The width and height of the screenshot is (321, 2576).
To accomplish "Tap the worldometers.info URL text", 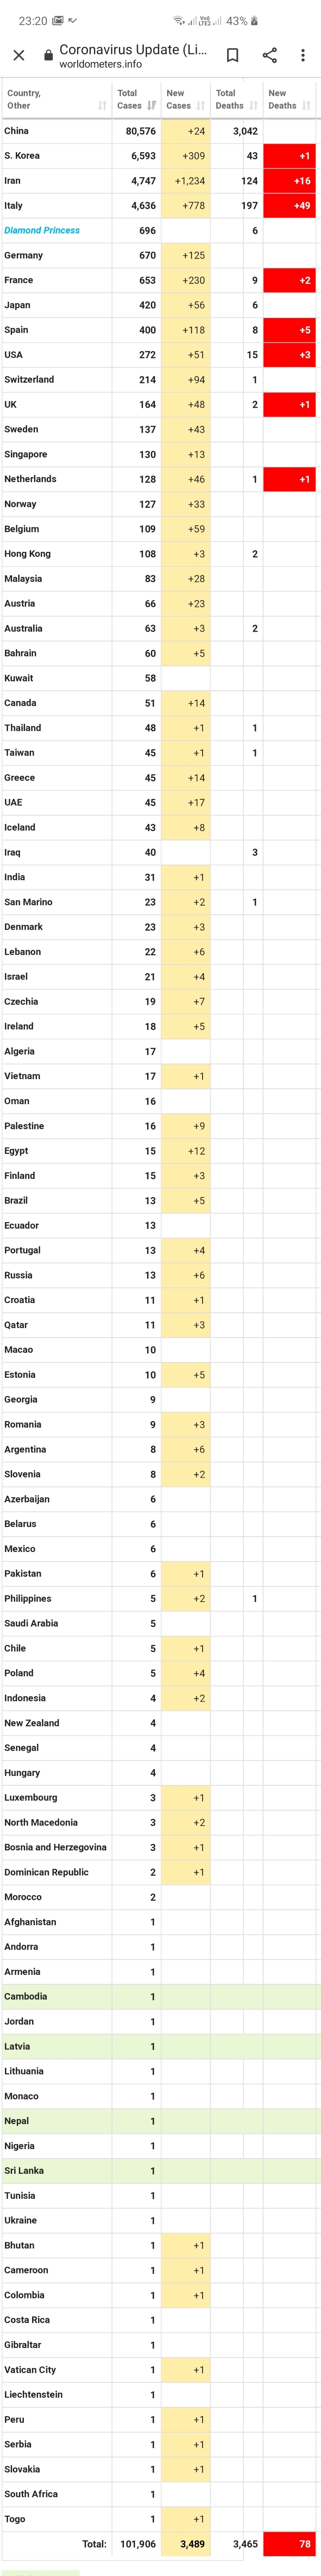I will point(100,64).
